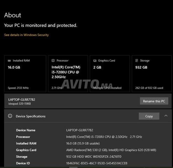Click the Storage label in specifications list
Screen dimensions: 173x168
coord(22,156)
